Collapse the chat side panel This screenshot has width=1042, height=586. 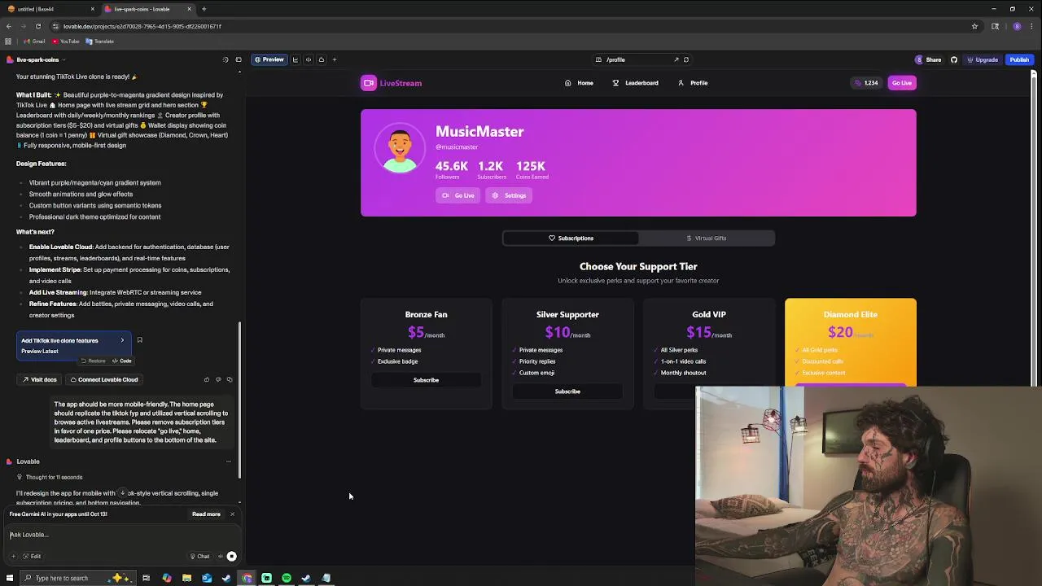pyautogui.click(x=239, y=59)
